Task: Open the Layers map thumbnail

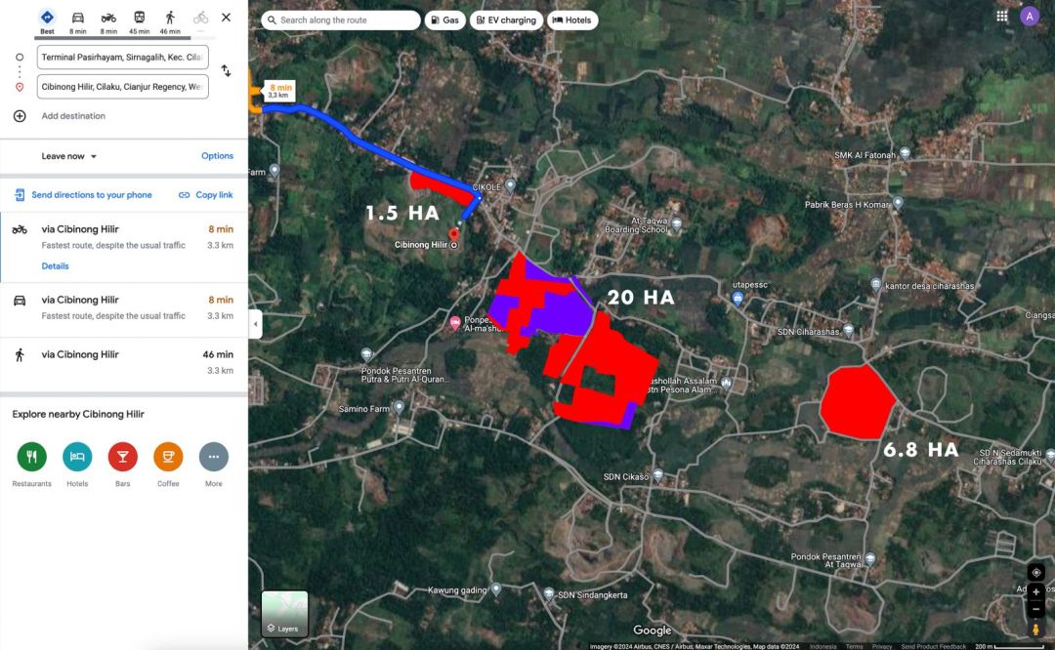Action: pyautogui.click(x=284, y=614)
